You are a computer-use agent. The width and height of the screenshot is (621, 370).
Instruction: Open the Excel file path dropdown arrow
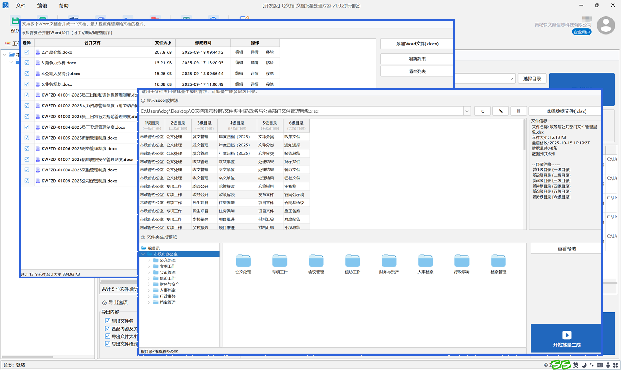467,111
